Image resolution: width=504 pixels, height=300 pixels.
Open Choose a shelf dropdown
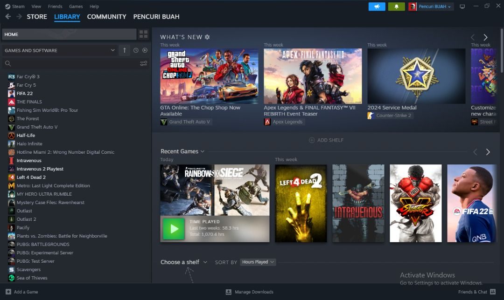click(x=183, y=262)
